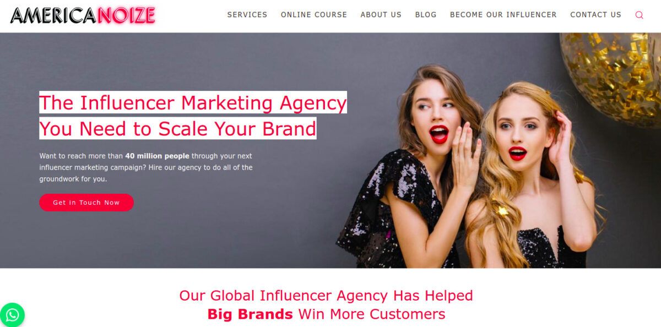Click the bold '40 million people' text
This screenshot has height=327, width=661.
click(x=157, y=156)
